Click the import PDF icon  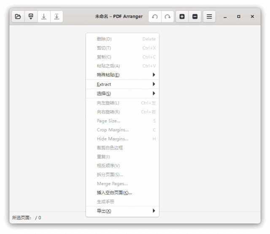click(x=31, y=16)
